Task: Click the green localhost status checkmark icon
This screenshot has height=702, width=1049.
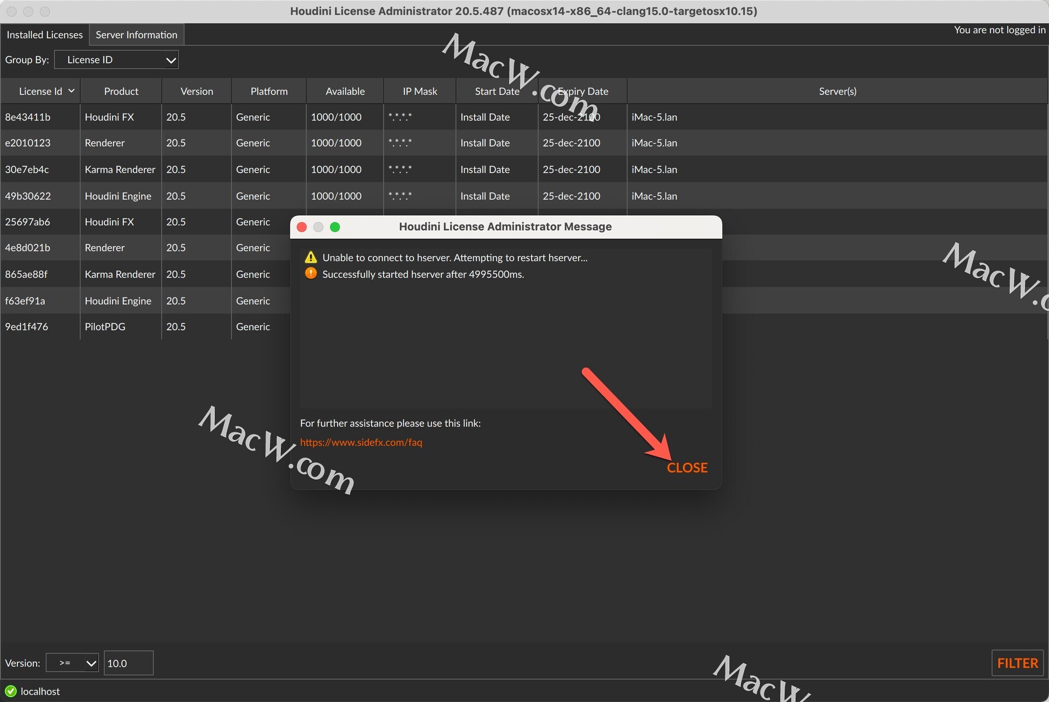Action: coord(10,691)
